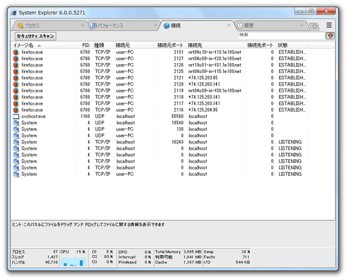Select firefox.exe icon on port 2121 row
347x280 pixels.
click(16, 78)
